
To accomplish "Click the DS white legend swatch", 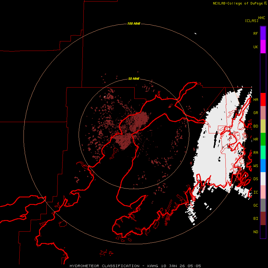I will click(x=263, y=179).
